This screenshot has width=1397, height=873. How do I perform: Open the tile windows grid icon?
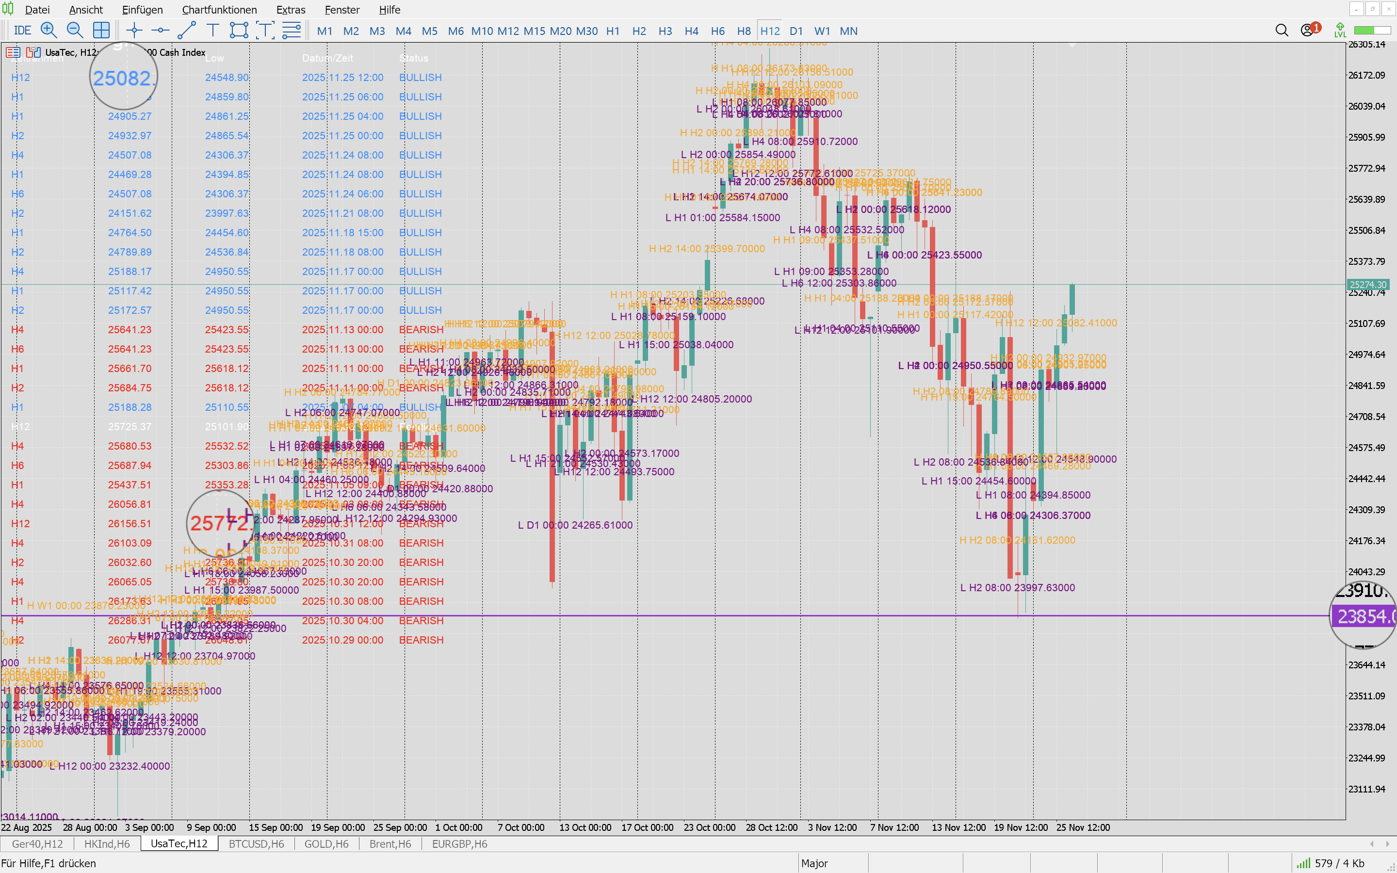(101, 31)
